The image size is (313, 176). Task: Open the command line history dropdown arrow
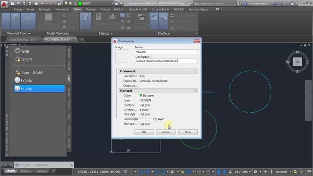(72, 165)
